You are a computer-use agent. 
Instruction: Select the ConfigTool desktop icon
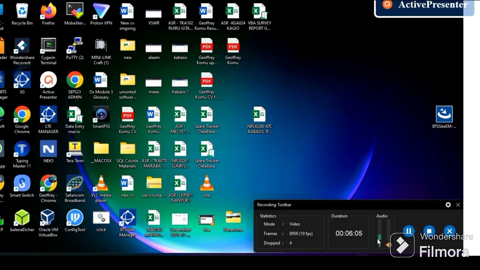[75, 221]
